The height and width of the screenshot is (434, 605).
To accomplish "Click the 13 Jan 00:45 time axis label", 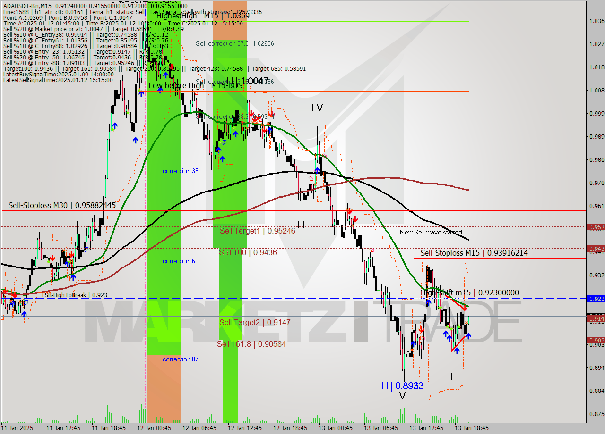I will coord(335,428).
